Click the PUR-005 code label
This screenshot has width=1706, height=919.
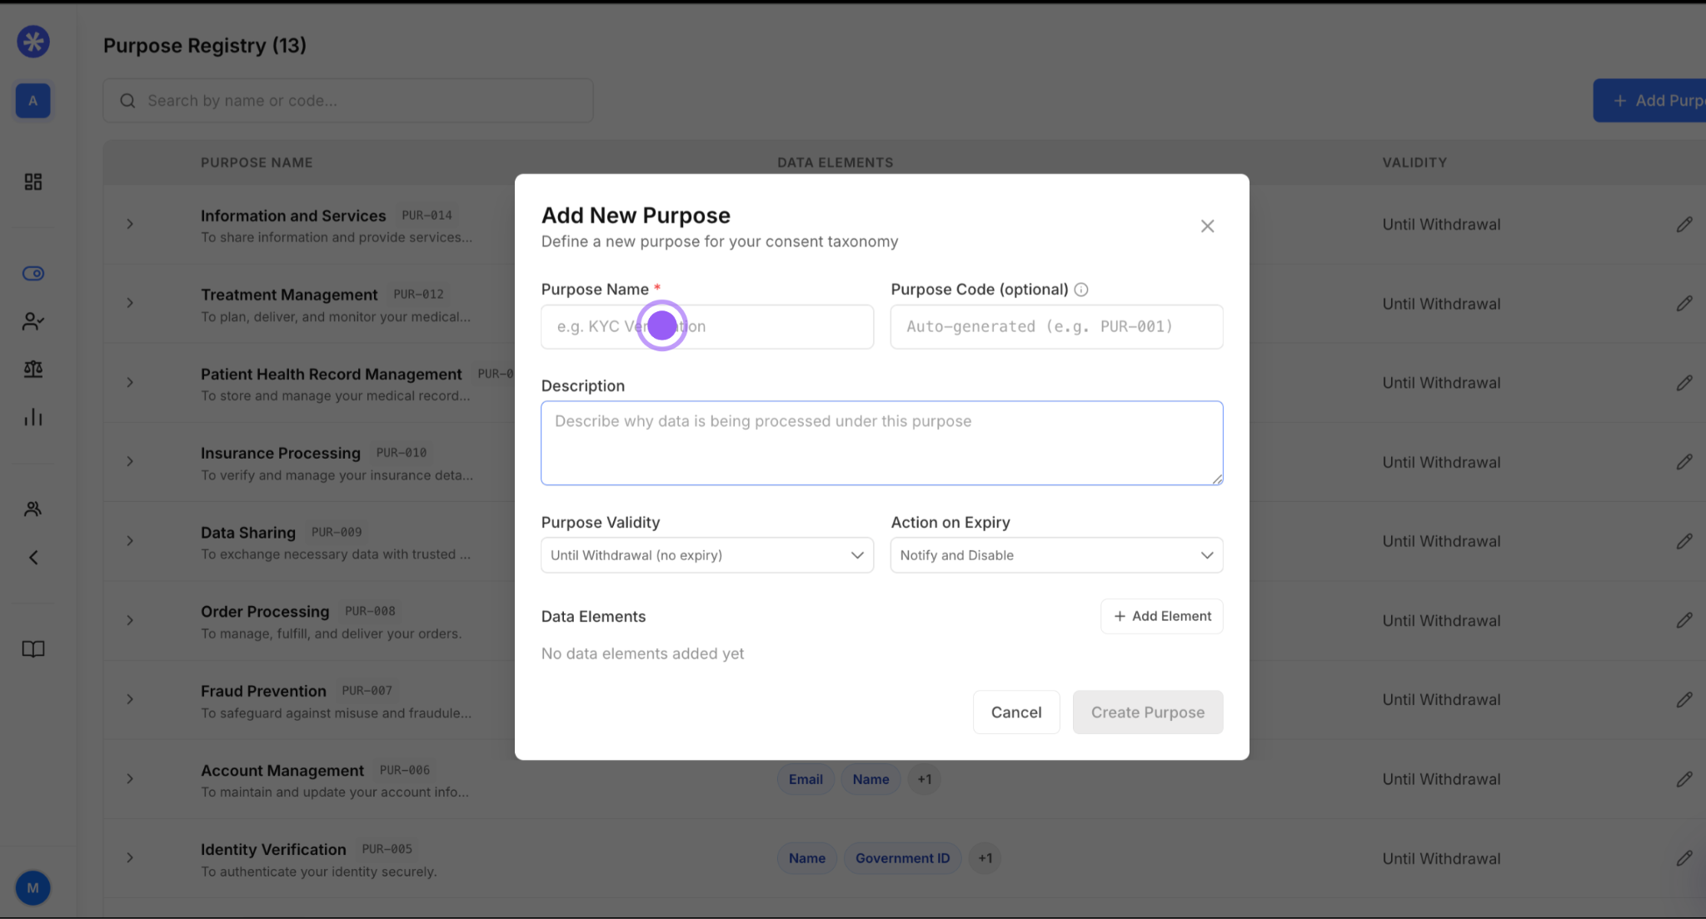point(387,850)
